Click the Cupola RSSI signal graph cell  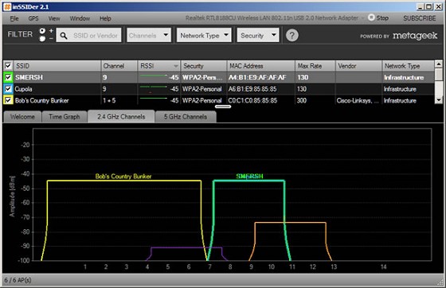click(x=159, y=89)
